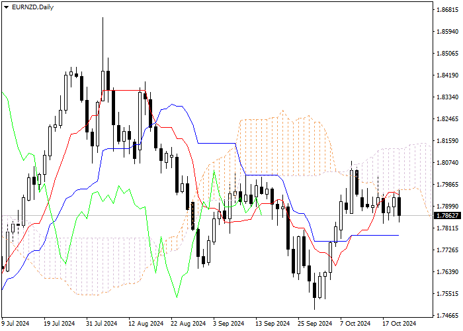Screen dimensions: 463x331
Task: Click the 1.86815 price axis label
Action: click(x=447, y=10)
